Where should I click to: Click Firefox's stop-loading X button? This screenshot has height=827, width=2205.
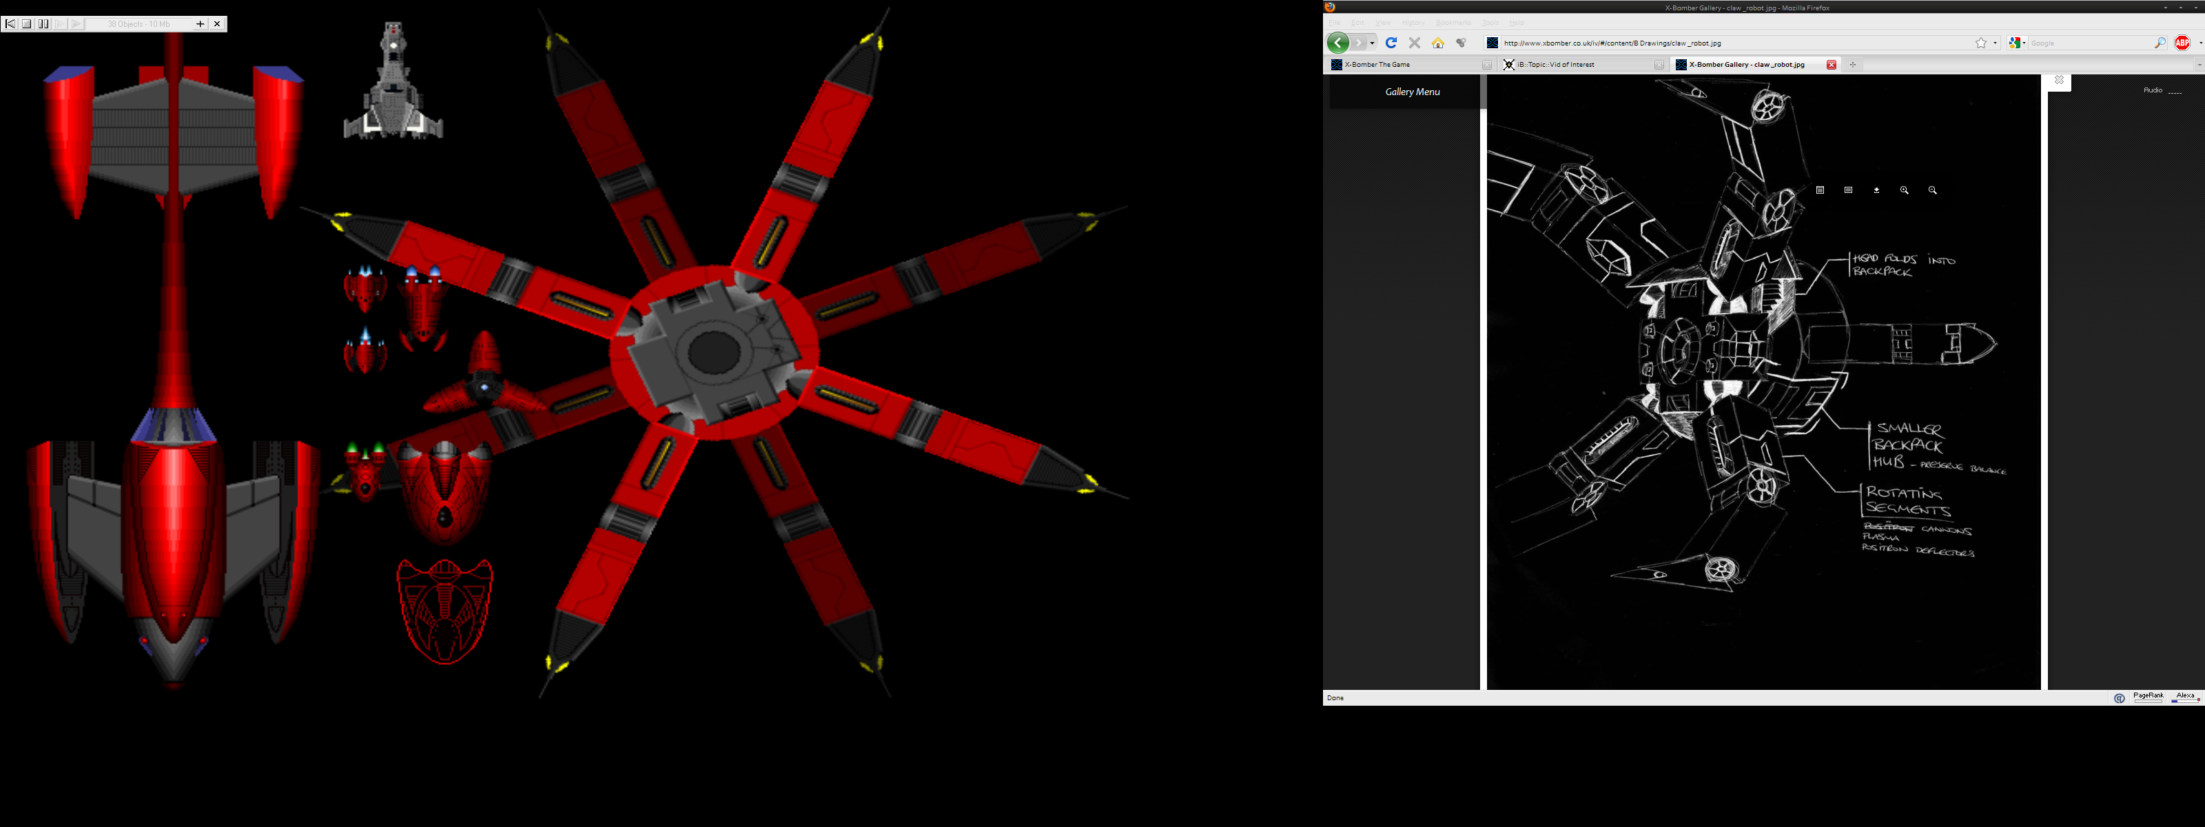[1414, 43]
